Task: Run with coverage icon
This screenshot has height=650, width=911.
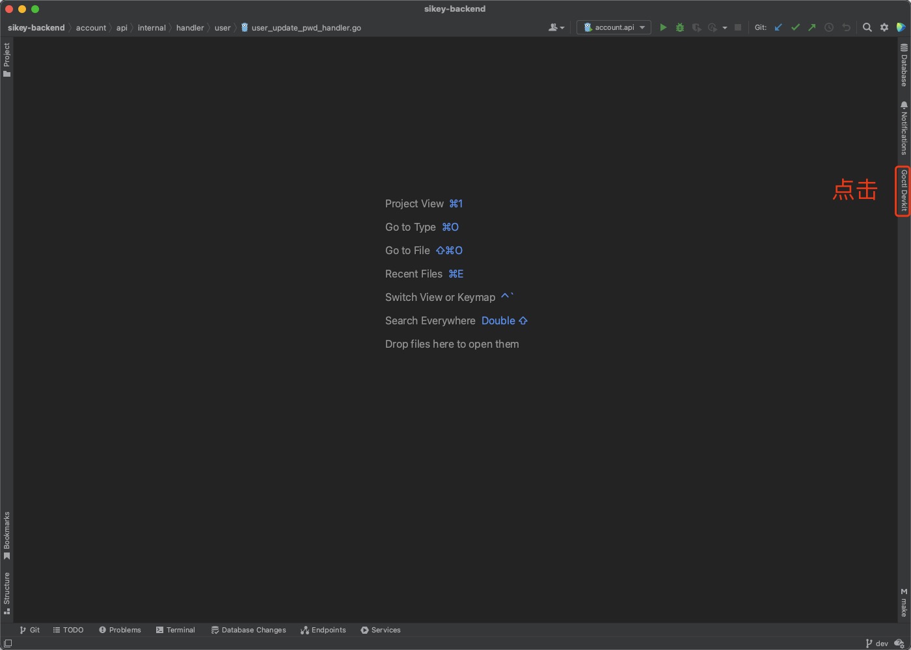Action: (x=696, y=27)
